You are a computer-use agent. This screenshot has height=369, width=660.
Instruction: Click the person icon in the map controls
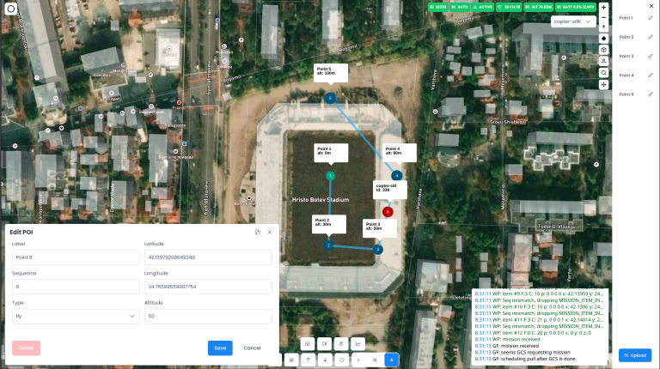603,62
